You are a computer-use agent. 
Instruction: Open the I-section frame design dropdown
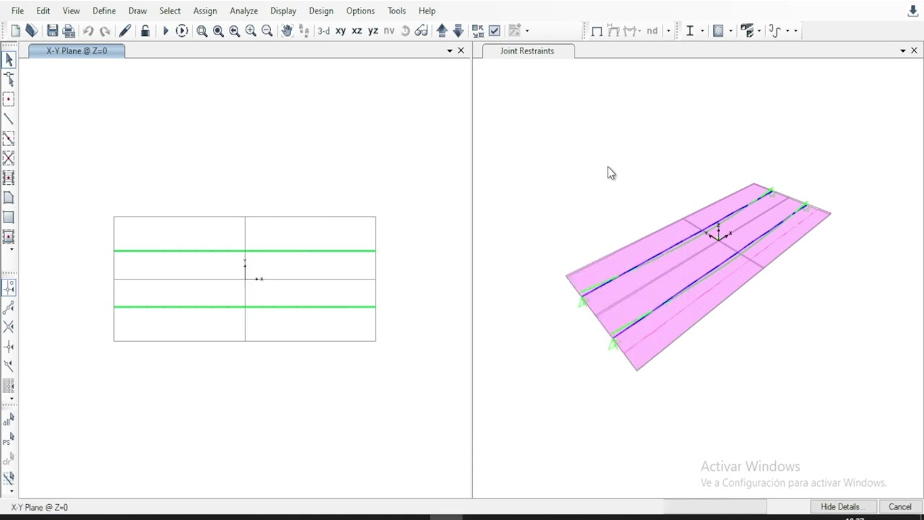[x=702, y=30]
